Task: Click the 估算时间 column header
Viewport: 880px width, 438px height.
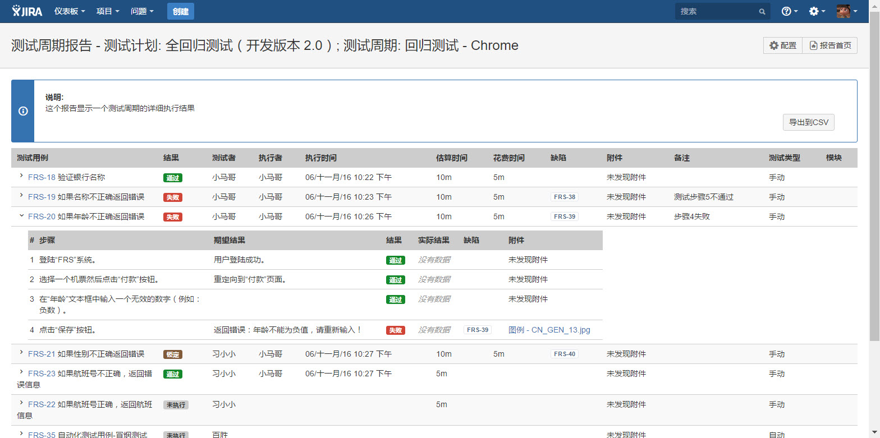Action: pyautogui.click(x=452, y=158)
